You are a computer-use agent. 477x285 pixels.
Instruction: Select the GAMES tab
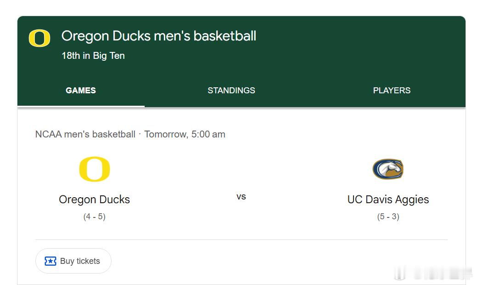pos(81,91)
